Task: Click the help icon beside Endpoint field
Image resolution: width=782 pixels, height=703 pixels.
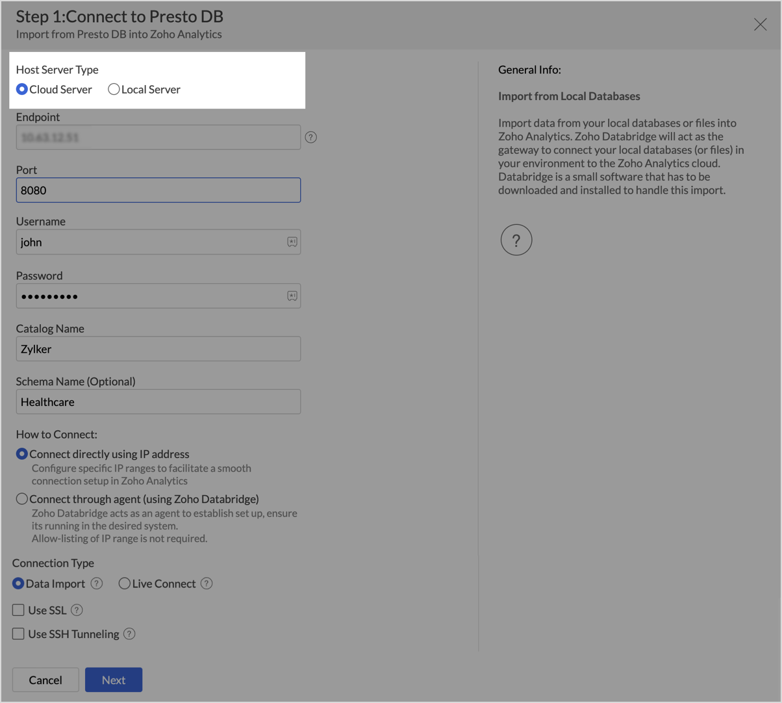Action: click(311, 137)
